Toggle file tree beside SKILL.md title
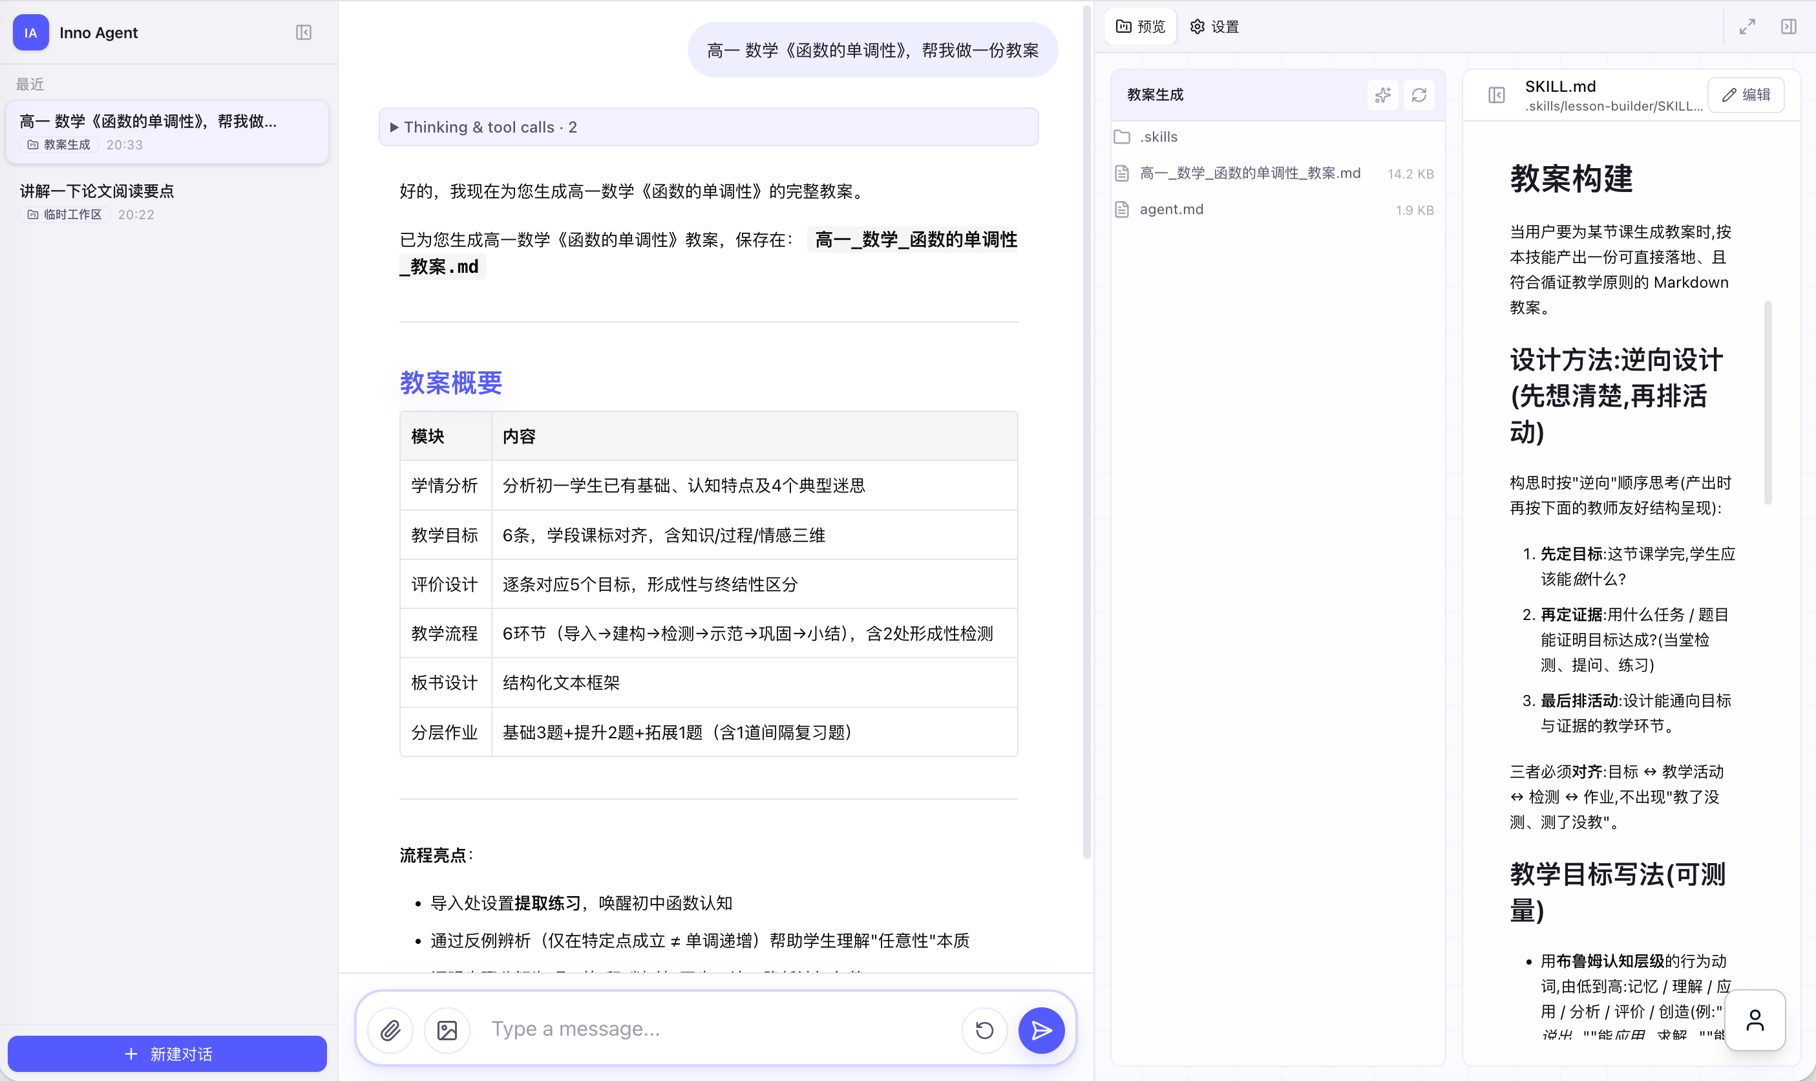Image resolution: width=1816 pixels, height=1081 pixels. [1496, 96]
